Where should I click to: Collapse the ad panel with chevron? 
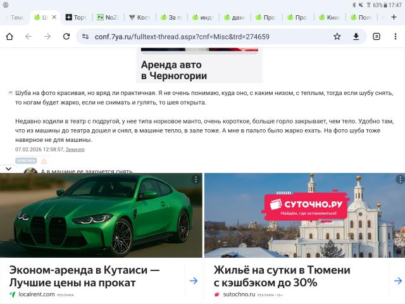pos(8,169)
